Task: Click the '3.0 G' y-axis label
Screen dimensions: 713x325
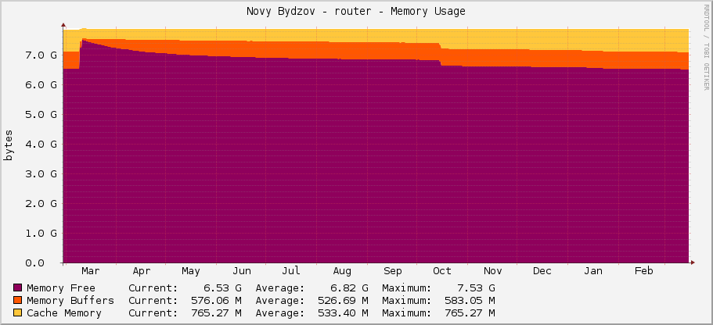Action: pyautogui.click(x=41, y=174)
